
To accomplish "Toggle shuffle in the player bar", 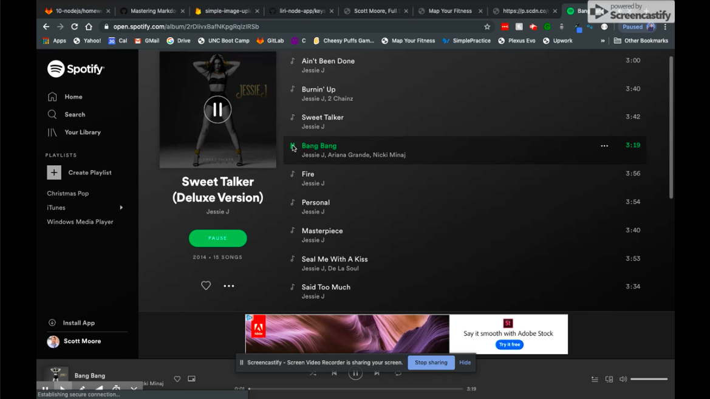I will (x=313, y=373).
